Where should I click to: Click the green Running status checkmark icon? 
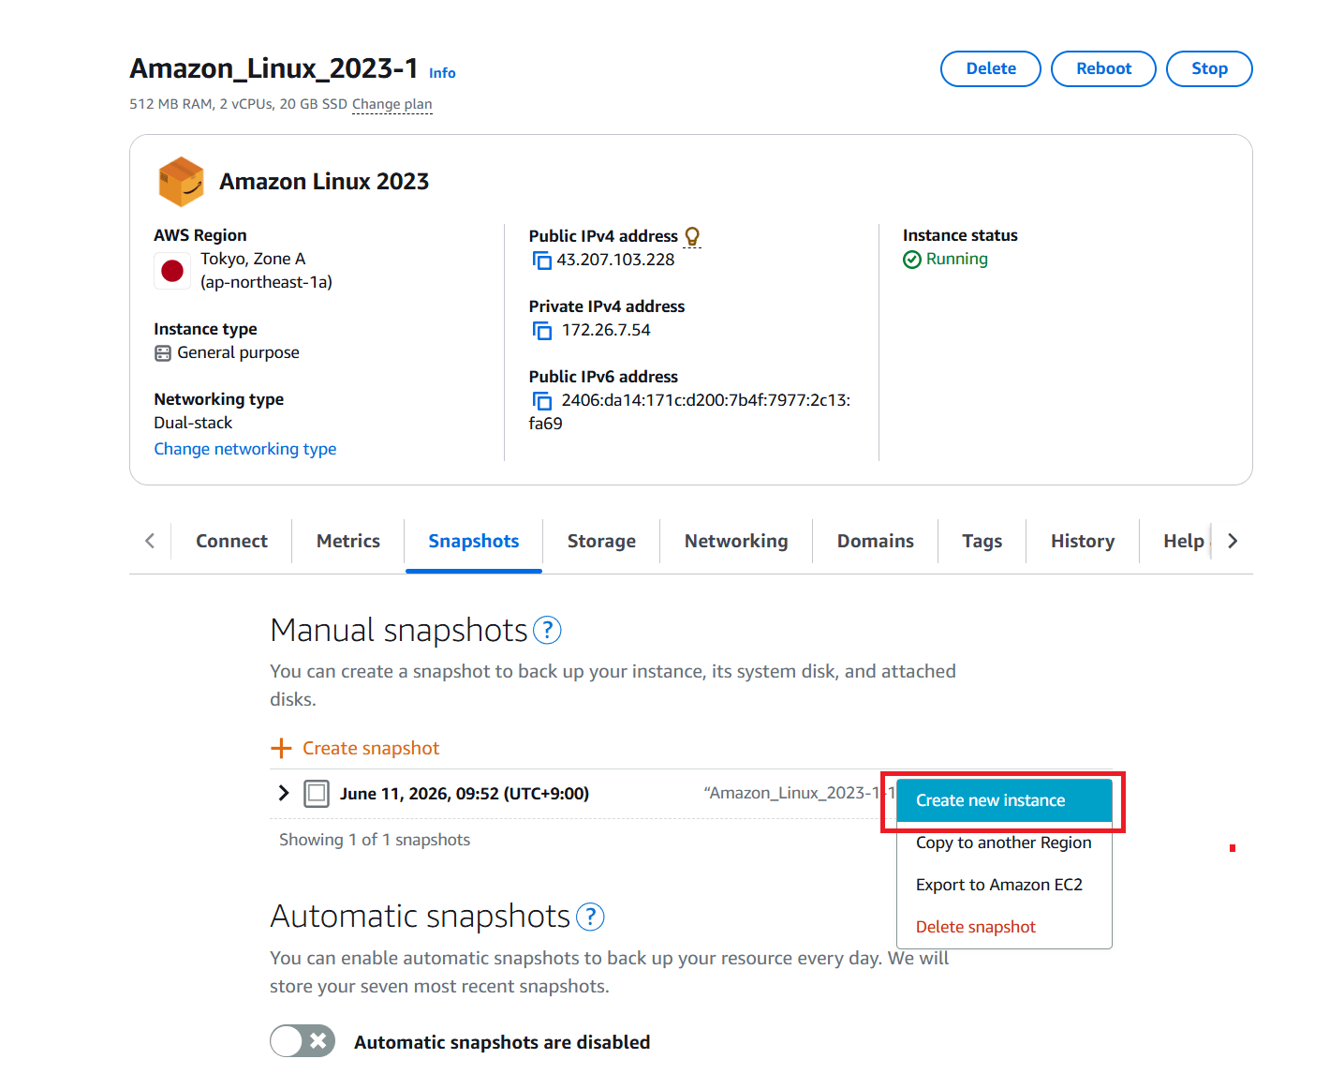click(x=912, y=260)
